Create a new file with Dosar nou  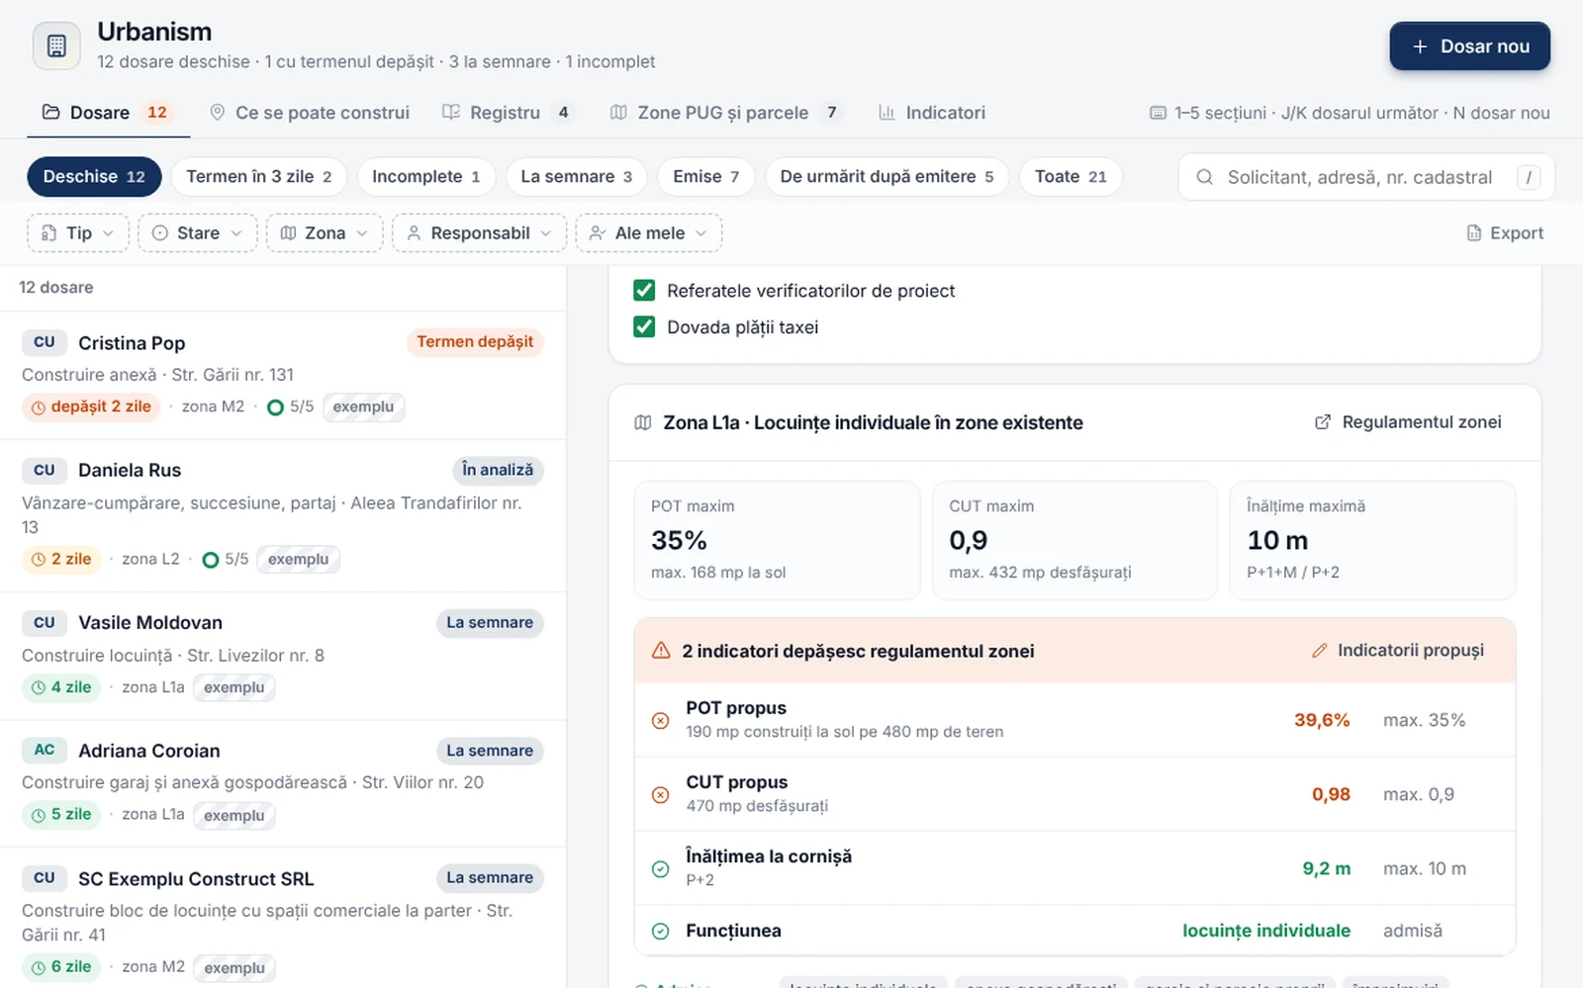pos(1469,46)
